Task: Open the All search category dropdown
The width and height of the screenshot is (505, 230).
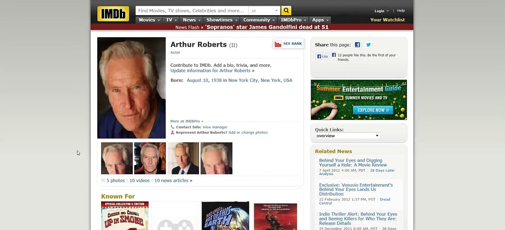Action: pos(264,11)
